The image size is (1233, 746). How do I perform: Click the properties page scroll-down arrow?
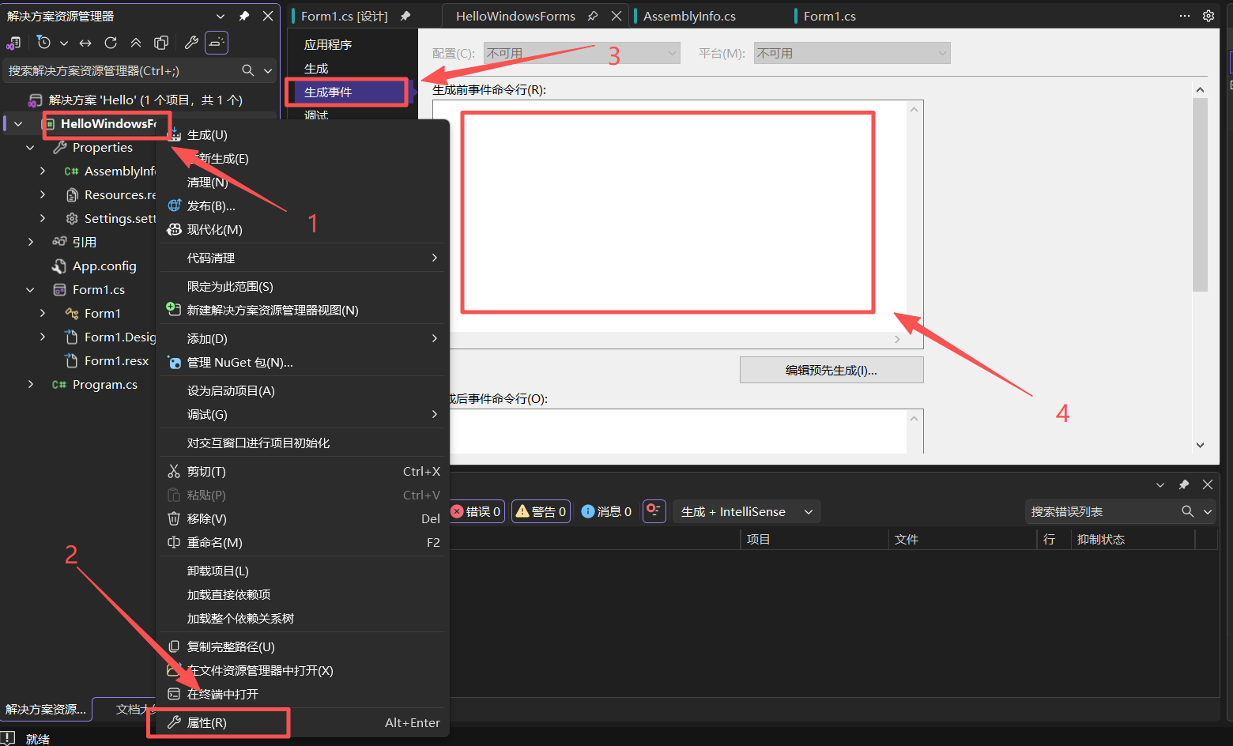[x=1200, y=445]
